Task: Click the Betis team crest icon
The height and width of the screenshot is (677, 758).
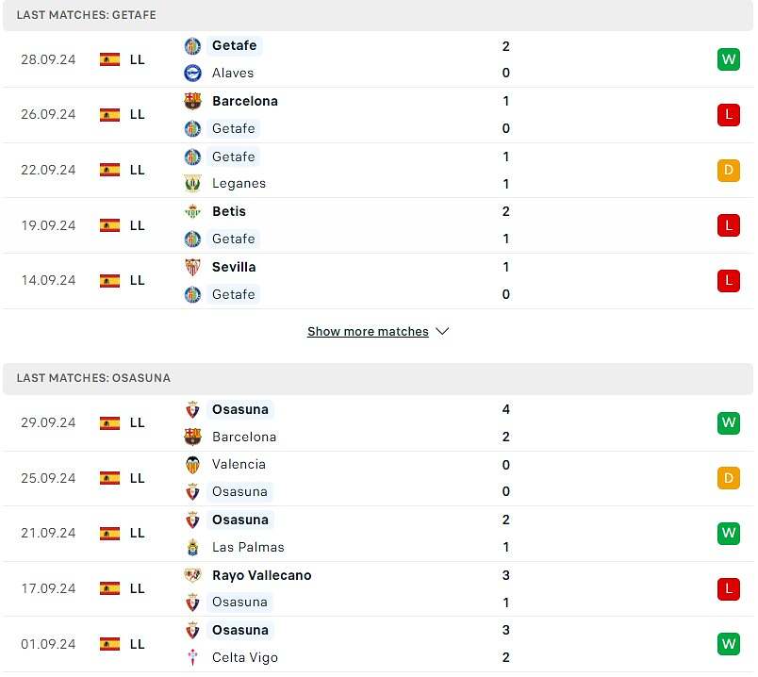Action: (x=192, y=211)
